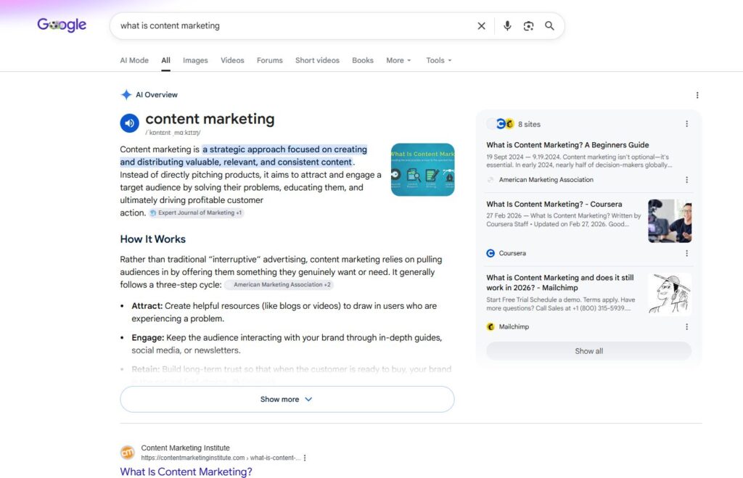Switch to Videos tab
The height and width of the screenshot is (478, 743).
click(232, 61)
